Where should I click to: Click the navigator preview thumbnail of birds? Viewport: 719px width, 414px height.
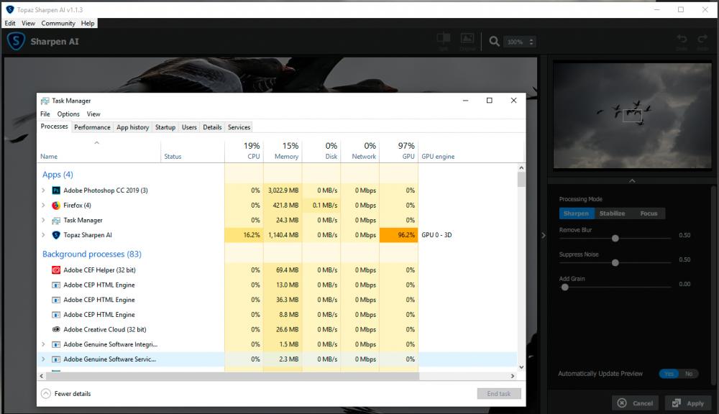pos(632,116)
